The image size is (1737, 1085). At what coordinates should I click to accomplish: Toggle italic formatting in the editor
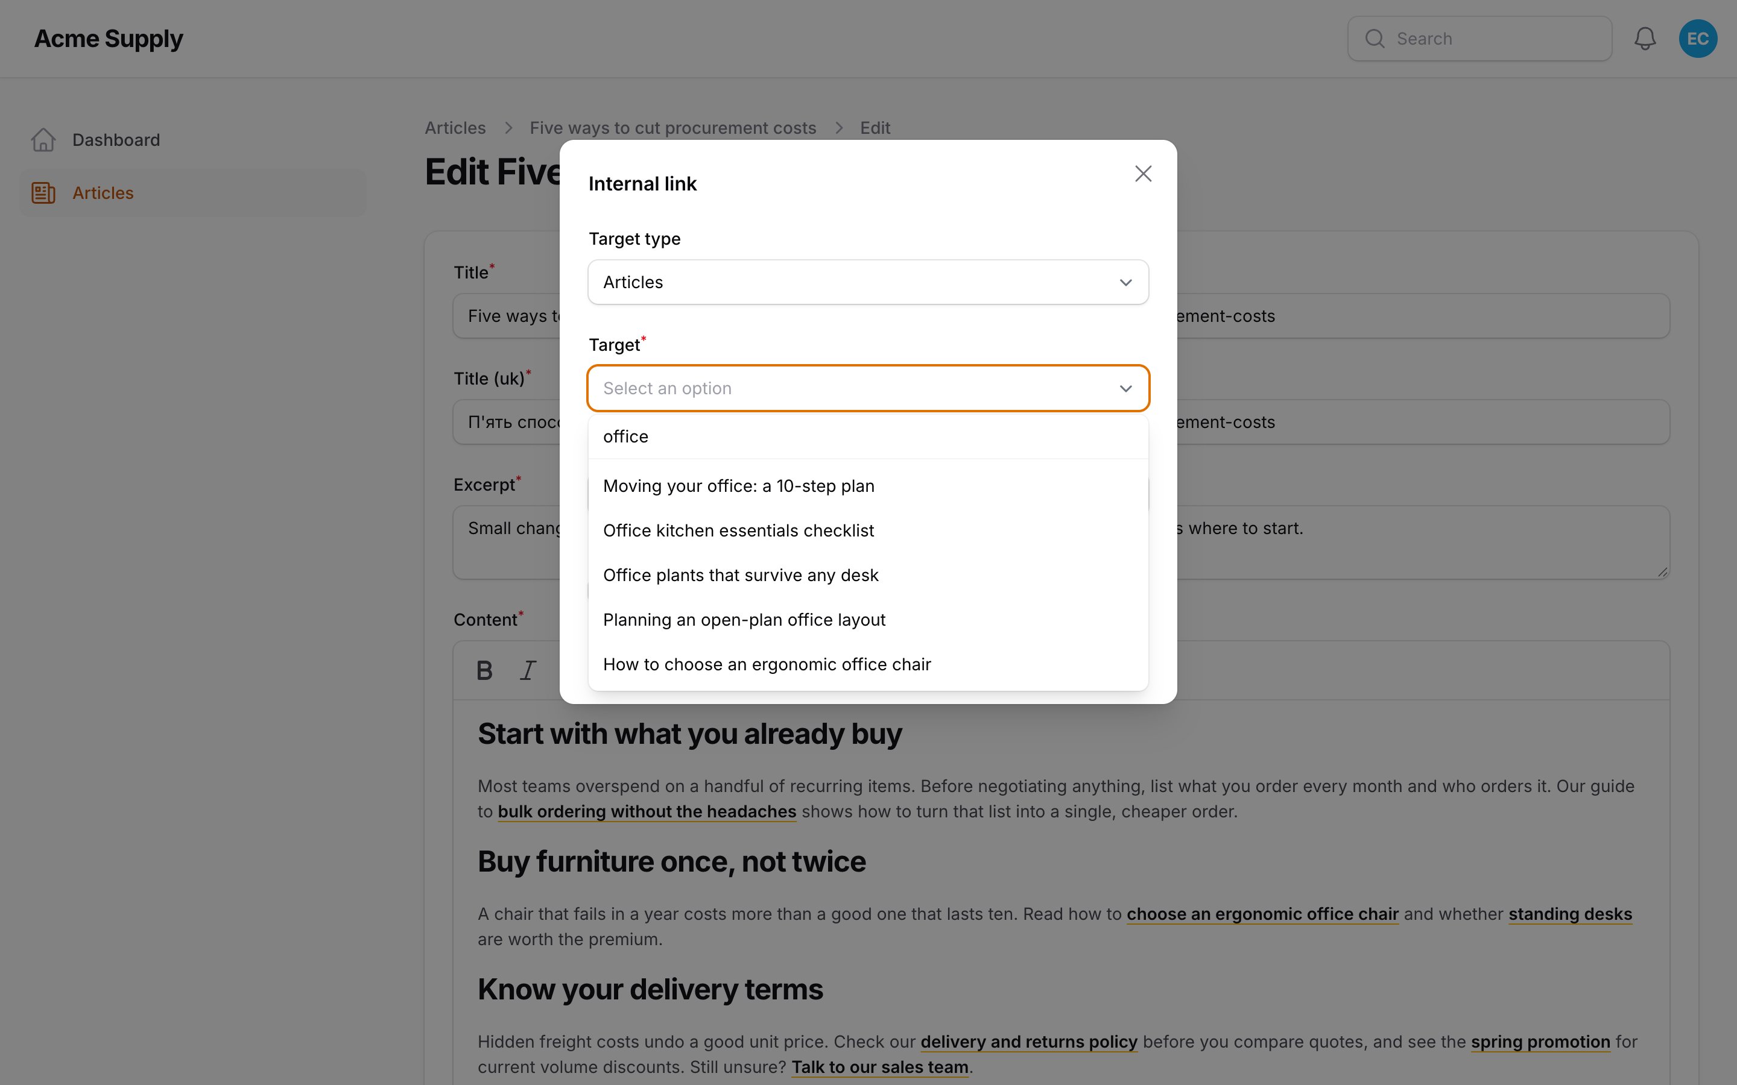point(528,670)
